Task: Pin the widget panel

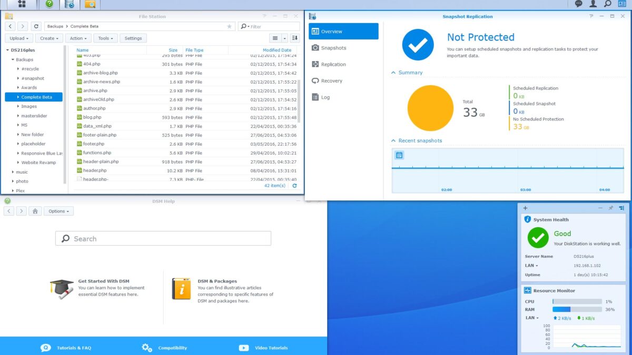Action: point(611,208)
